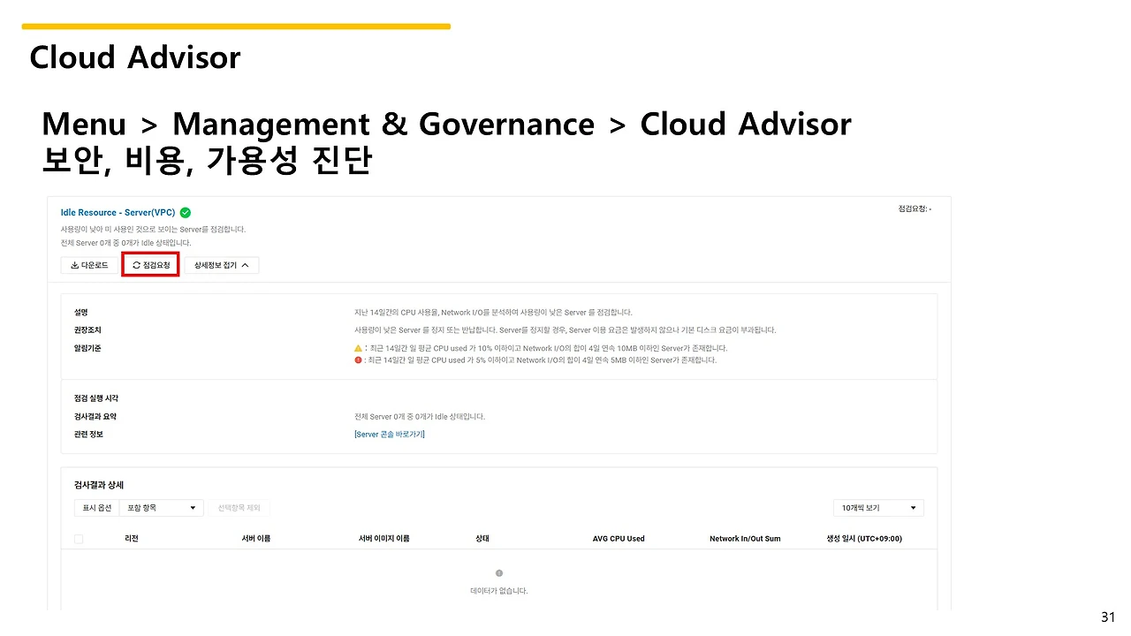Click the 검사결과 요약 label
The image size is (1131, 636).
(x=95, y=417)
